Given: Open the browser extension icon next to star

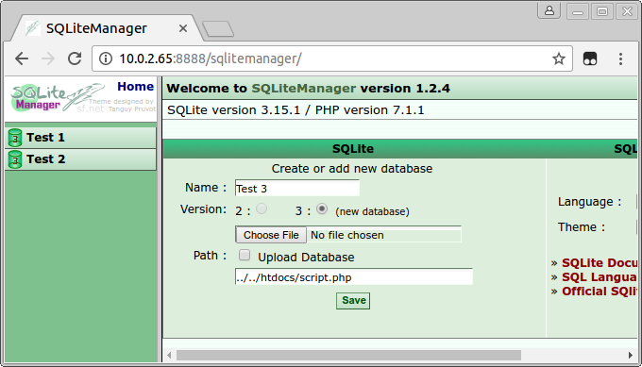Looking at the screenshot, I should (589, 58).
